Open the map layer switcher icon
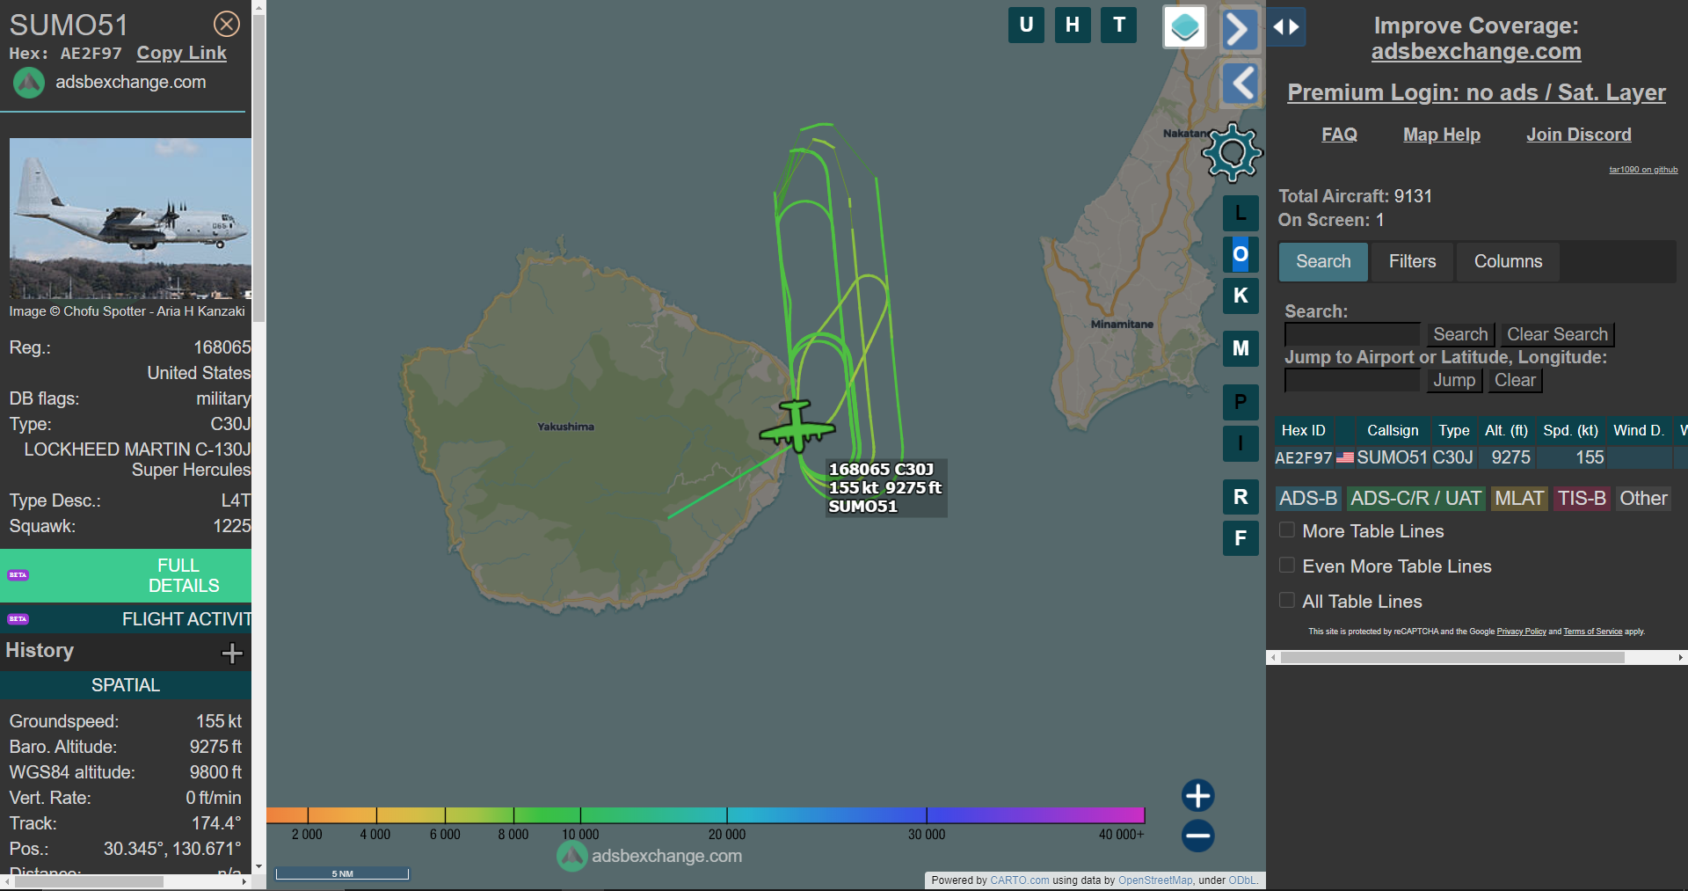Screen dimensions: 1688x891 pos(1184,26)
